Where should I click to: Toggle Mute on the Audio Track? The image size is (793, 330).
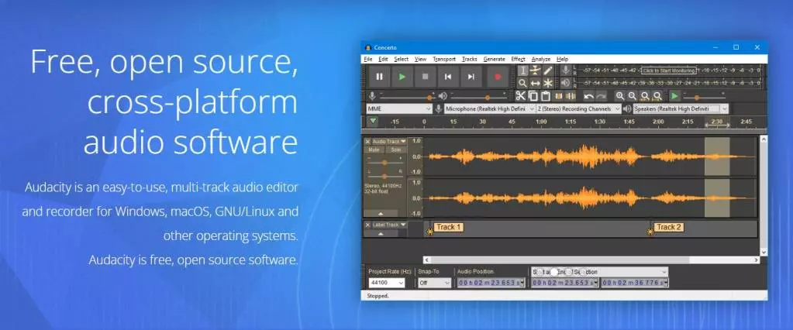374,150
